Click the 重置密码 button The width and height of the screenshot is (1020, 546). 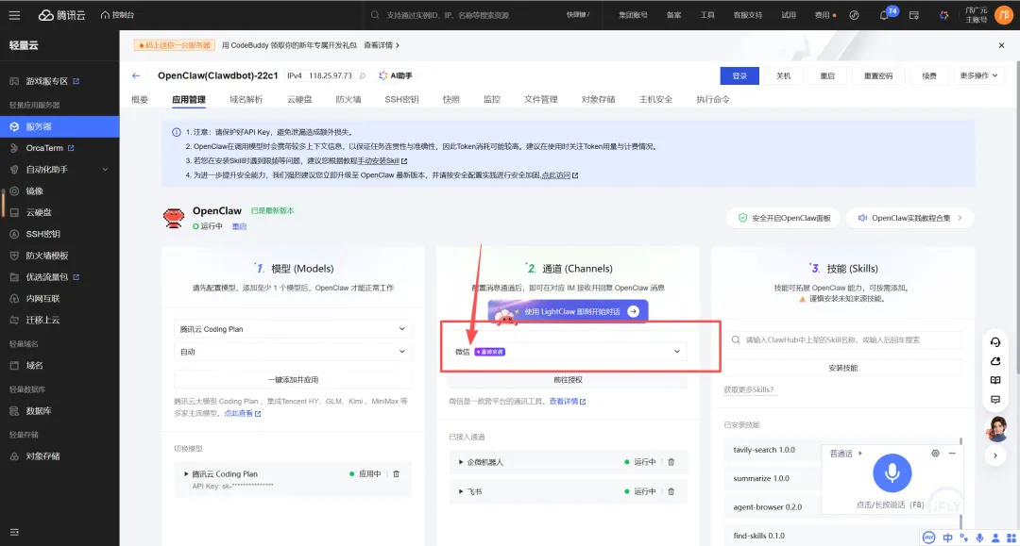pyautogui.click(x=878, y=76)
